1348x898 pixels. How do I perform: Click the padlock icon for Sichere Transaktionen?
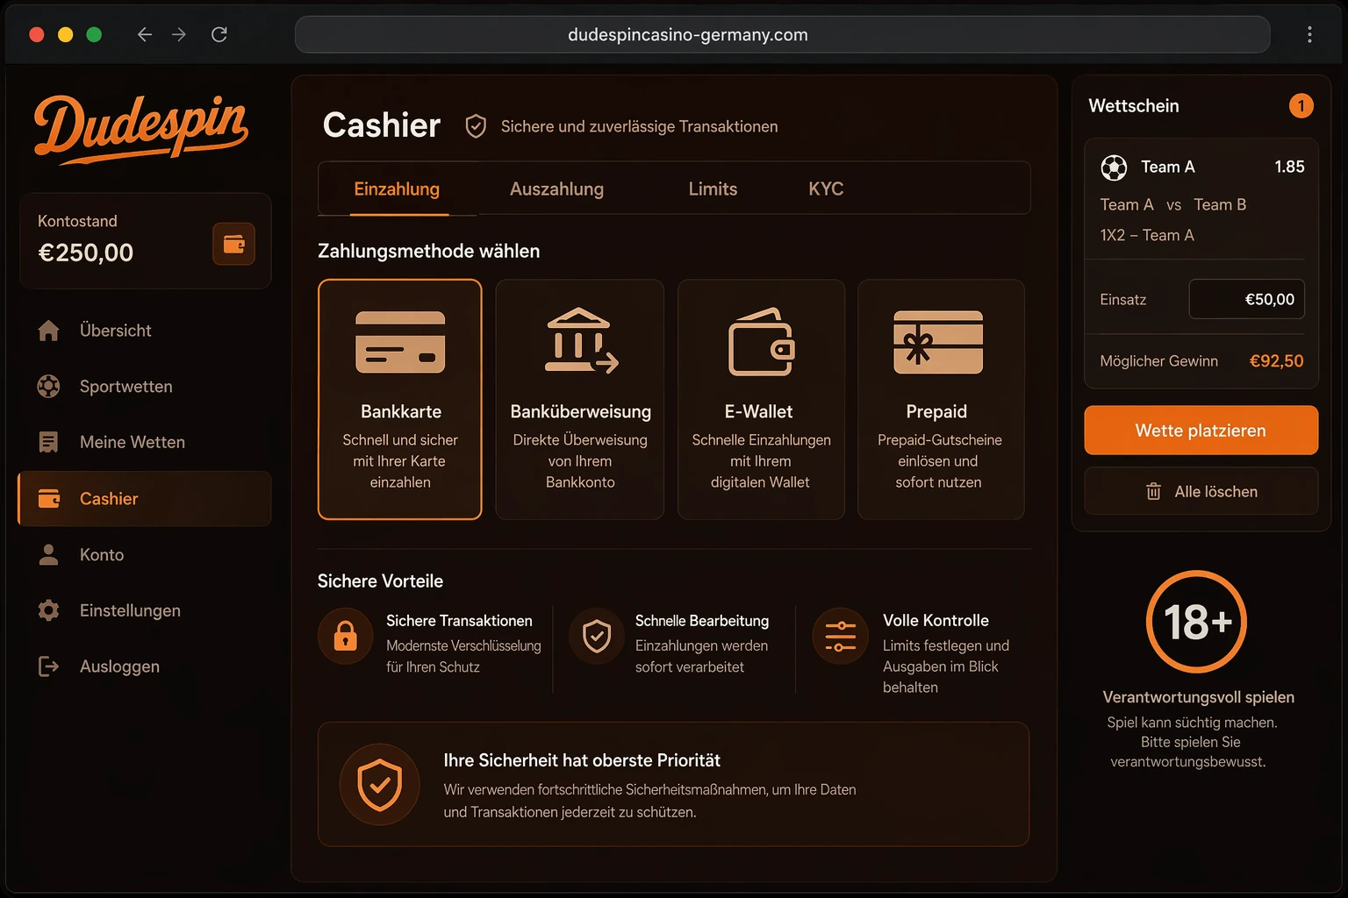point(346,636)
